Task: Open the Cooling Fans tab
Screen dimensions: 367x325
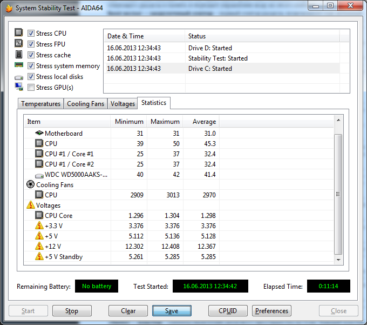Action: tap(85, 104)
